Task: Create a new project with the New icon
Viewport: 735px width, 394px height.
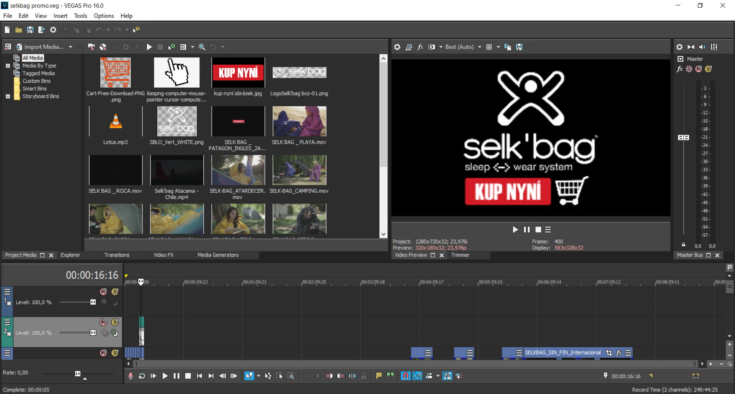Action: tap(7, 30)
